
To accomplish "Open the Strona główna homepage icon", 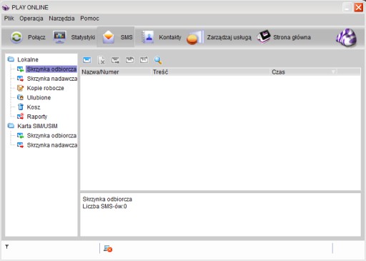I will click(x=264, y=36).
